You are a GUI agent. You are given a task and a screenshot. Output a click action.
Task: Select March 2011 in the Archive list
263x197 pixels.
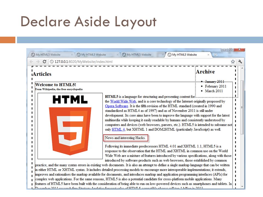click(x=214, y=91)
